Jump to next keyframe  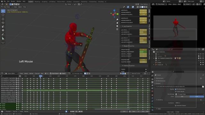point(79,111)
